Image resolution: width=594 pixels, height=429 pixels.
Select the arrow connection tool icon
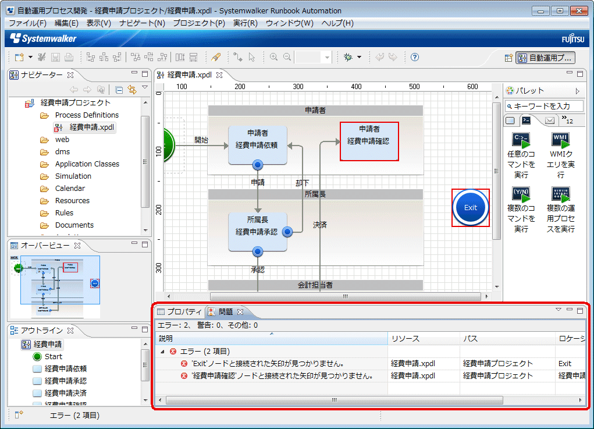click(x=238, y=57)
